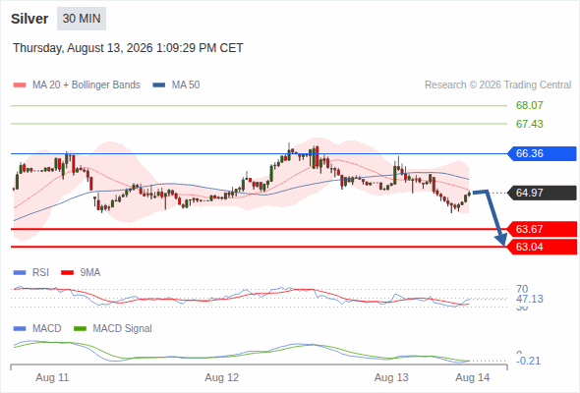Click the RSI value 47.13 label
Image resolution: width=580 pixels, height=393 pixels.
click(530, 299)
